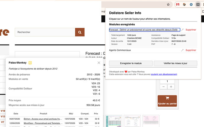This screenshot has width=204, height=127.
Task: Select the V19 version filter
Action: [x=3, y=111]
